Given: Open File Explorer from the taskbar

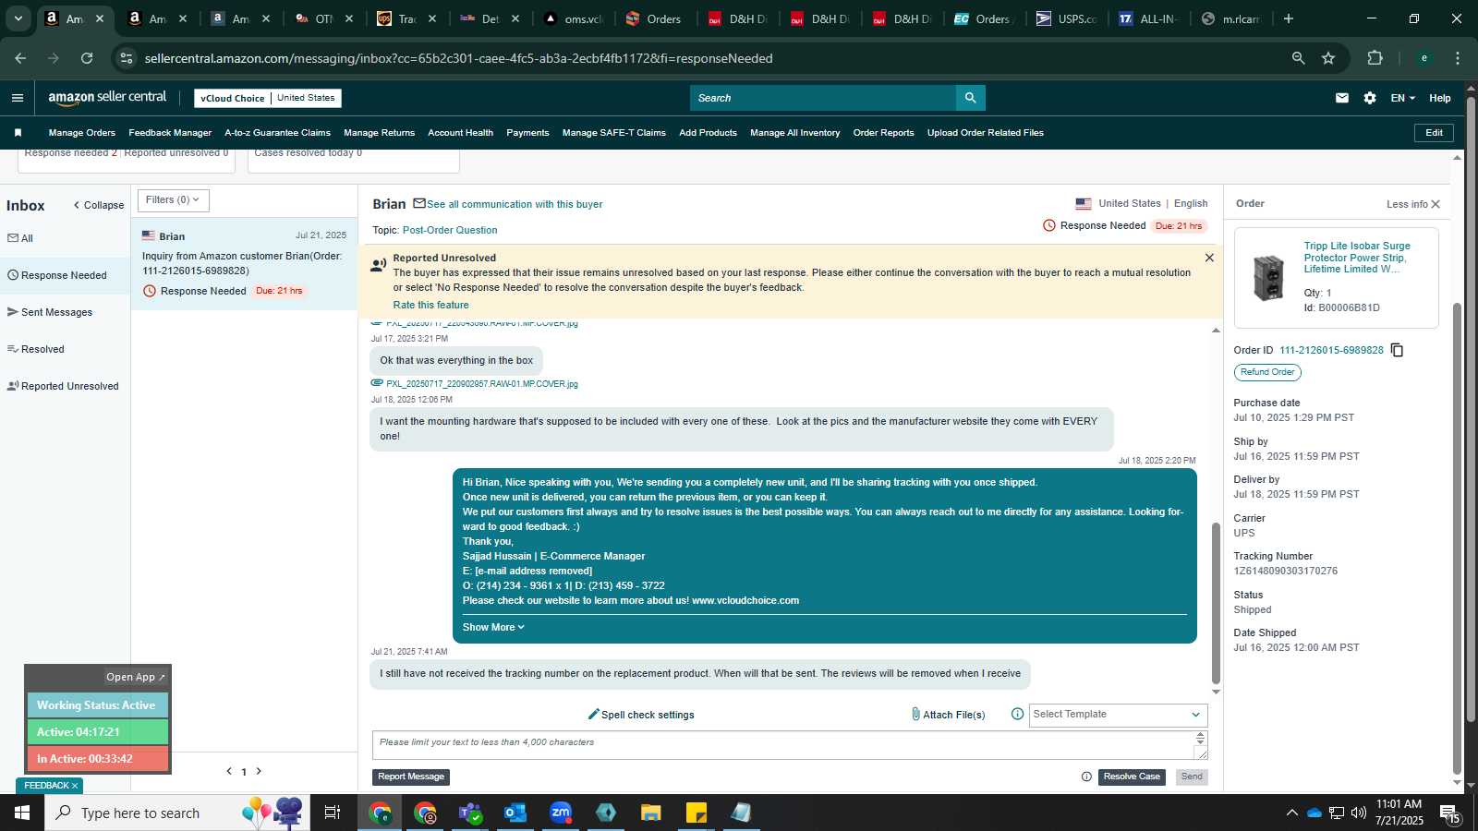Looking at the screenshot, I should 651,813.
